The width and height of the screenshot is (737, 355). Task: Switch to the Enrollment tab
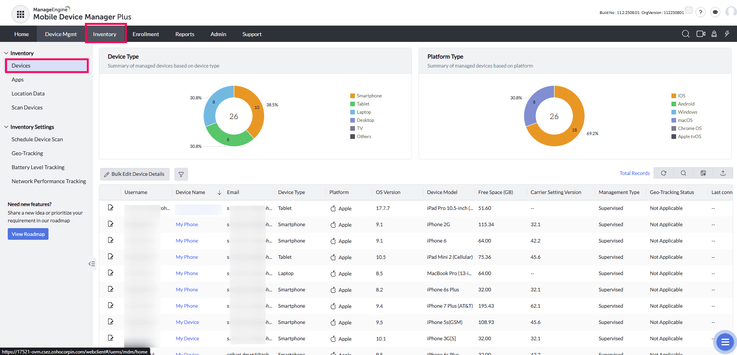tap(145, 34)
